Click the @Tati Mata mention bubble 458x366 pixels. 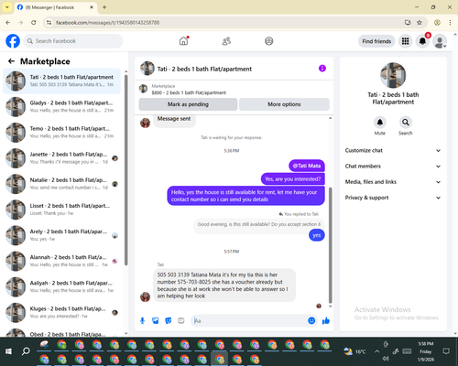307,166
